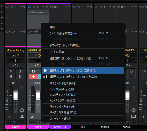The width and height of the screenshot is (147, 131).
Task: Open insert dropdown arrow on snare2 channel
Action: pyautogui.click(x=133, y=7)
